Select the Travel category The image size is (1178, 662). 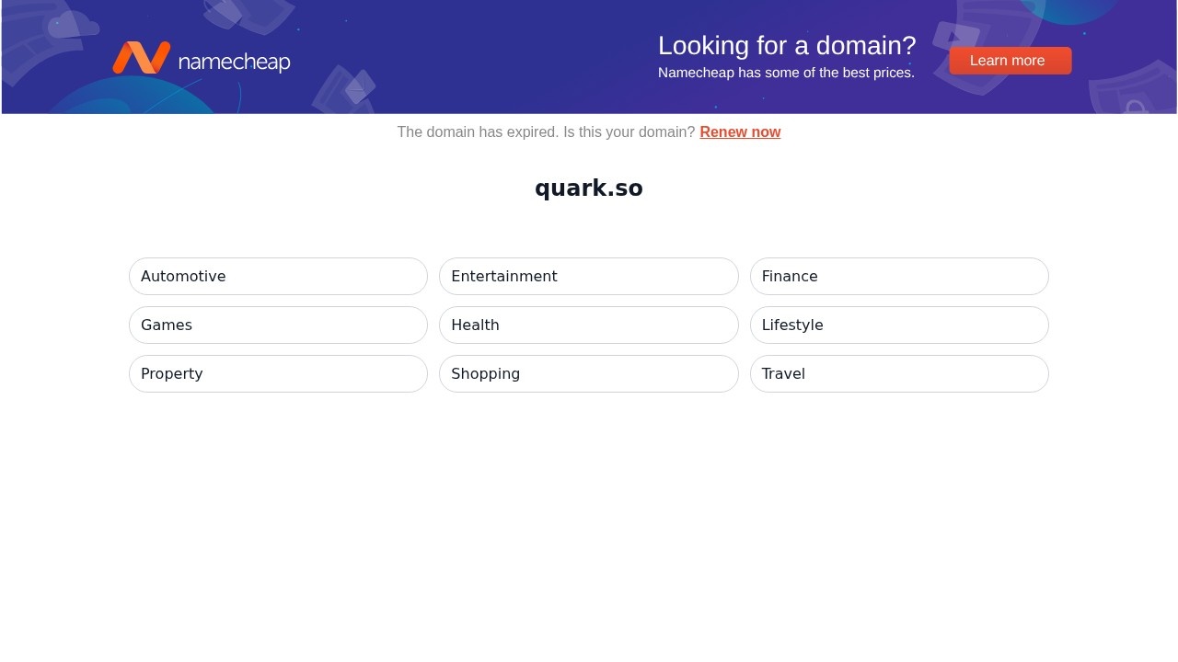(898, 373)
